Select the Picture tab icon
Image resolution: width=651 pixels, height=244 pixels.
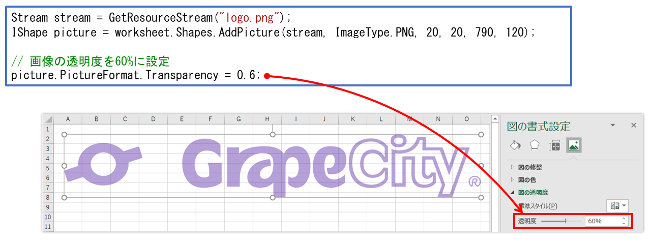point(574,145)
